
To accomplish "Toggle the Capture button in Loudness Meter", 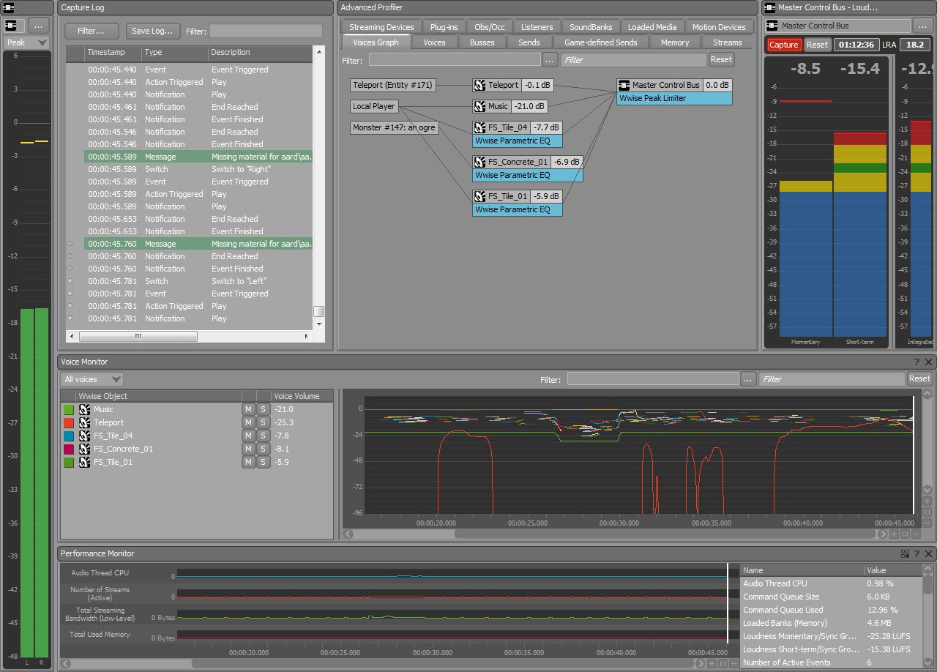I will pos(784,45).
